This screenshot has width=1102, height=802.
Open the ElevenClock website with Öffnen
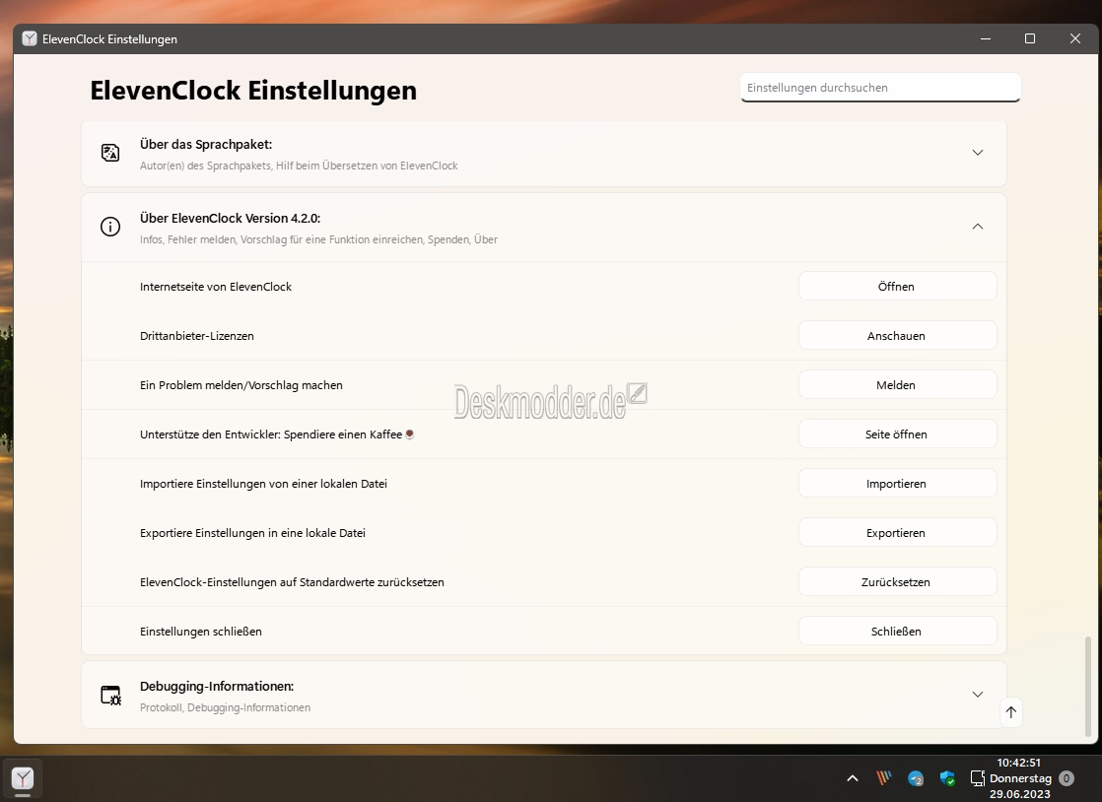tap(898, 287)
